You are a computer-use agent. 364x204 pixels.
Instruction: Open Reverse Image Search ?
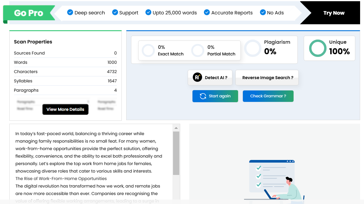pos(267,78)
